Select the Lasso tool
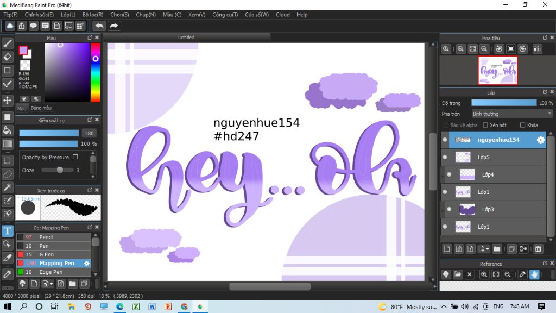556x313 pixels. [8, 174]
